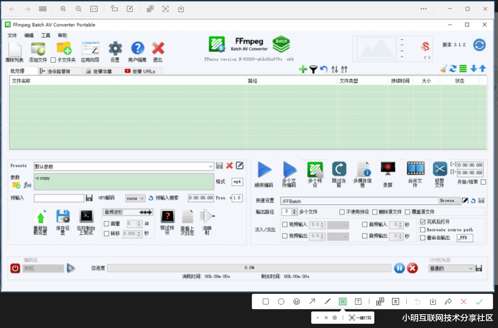The height and width of the screenshot is (328, 498).
Task: Open 设置 with the gear icon
Action: [115, 49]
